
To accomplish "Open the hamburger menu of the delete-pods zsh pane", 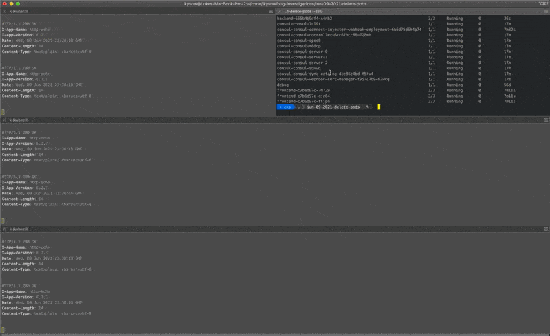I will pyautogui.click(x=546, y=12).
